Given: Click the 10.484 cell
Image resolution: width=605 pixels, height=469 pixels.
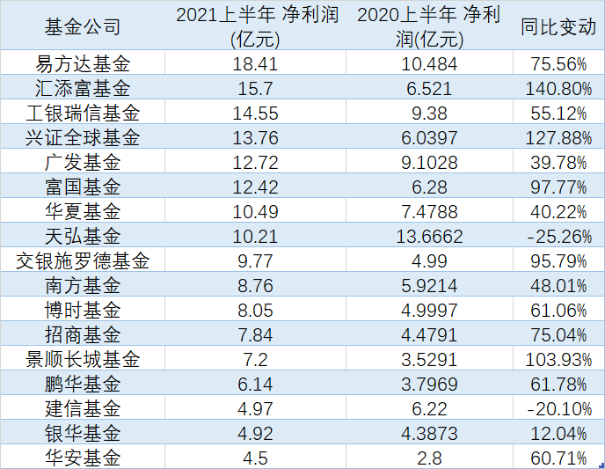Looking at the screenshot, I should (x=429, y=62).
